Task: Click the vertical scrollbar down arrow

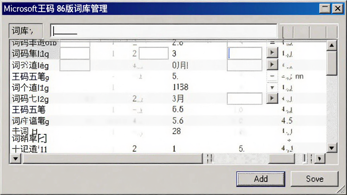Action: pos(331,148)
